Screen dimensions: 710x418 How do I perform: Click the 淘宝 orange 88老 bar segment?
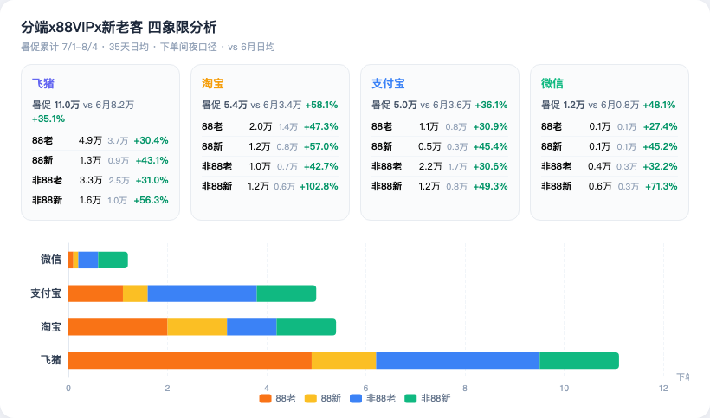(118, 327)
